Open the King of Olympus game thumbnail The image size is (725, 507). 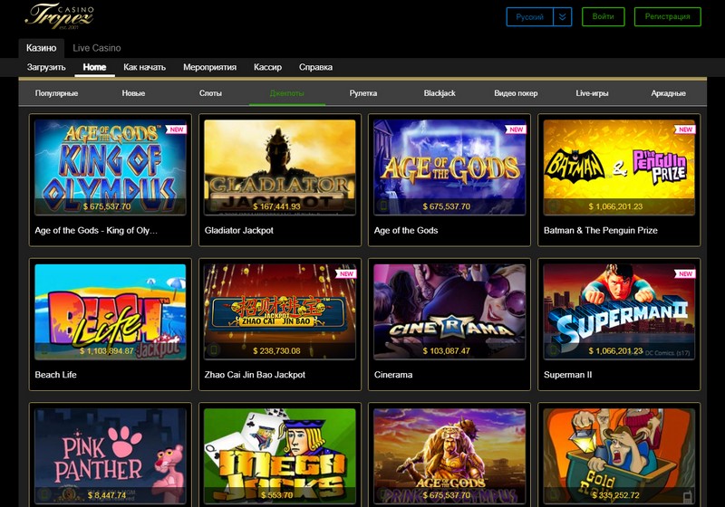pos(111,167)
